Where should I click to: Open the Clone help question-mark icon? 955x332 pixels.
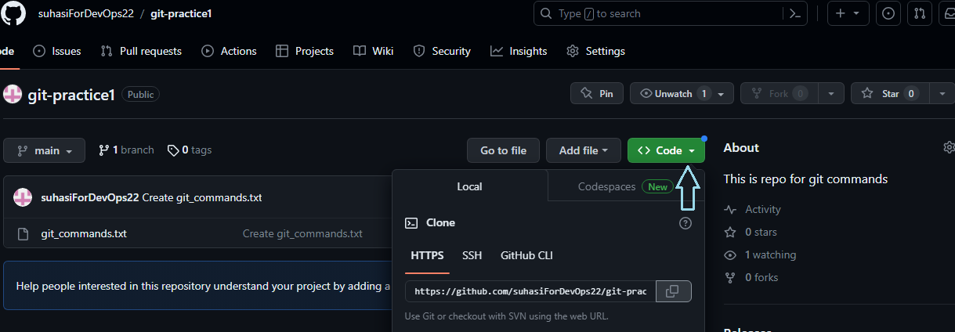click(686, 223)
